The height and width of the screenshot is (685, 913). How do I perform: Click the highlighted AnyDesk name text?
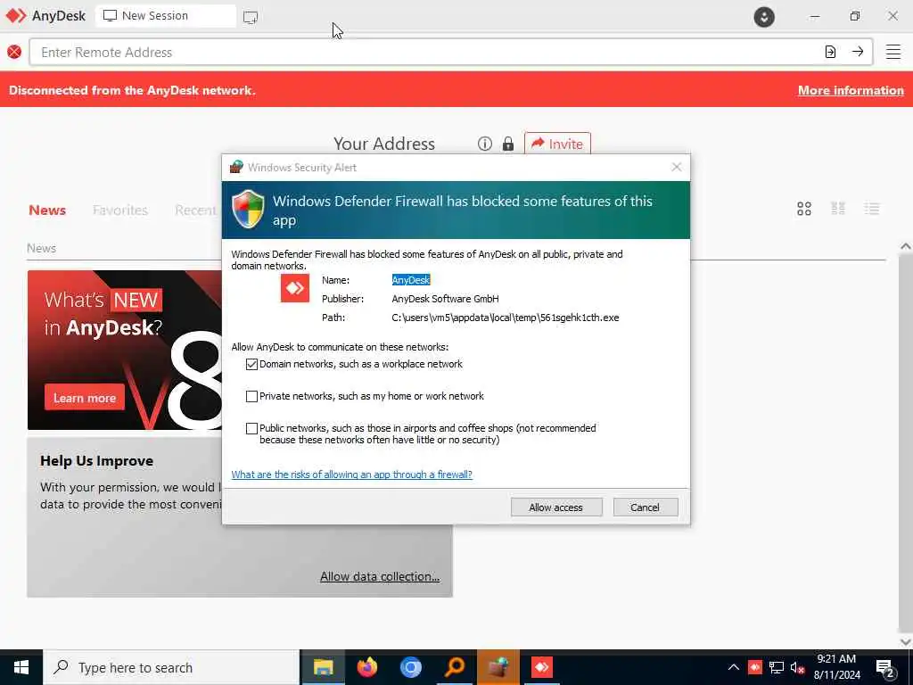click(x=411, y=280)
